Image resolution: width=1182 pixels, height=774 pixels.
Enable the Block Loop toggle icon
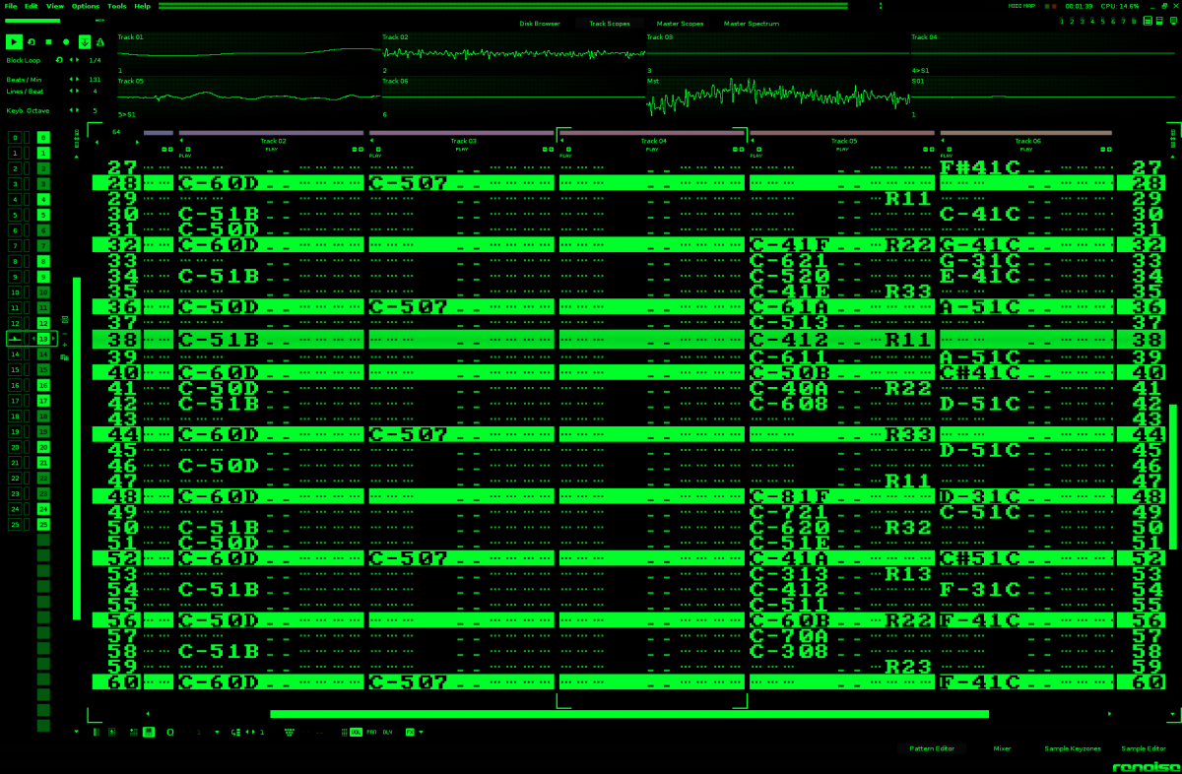click(x=59, y=60)
